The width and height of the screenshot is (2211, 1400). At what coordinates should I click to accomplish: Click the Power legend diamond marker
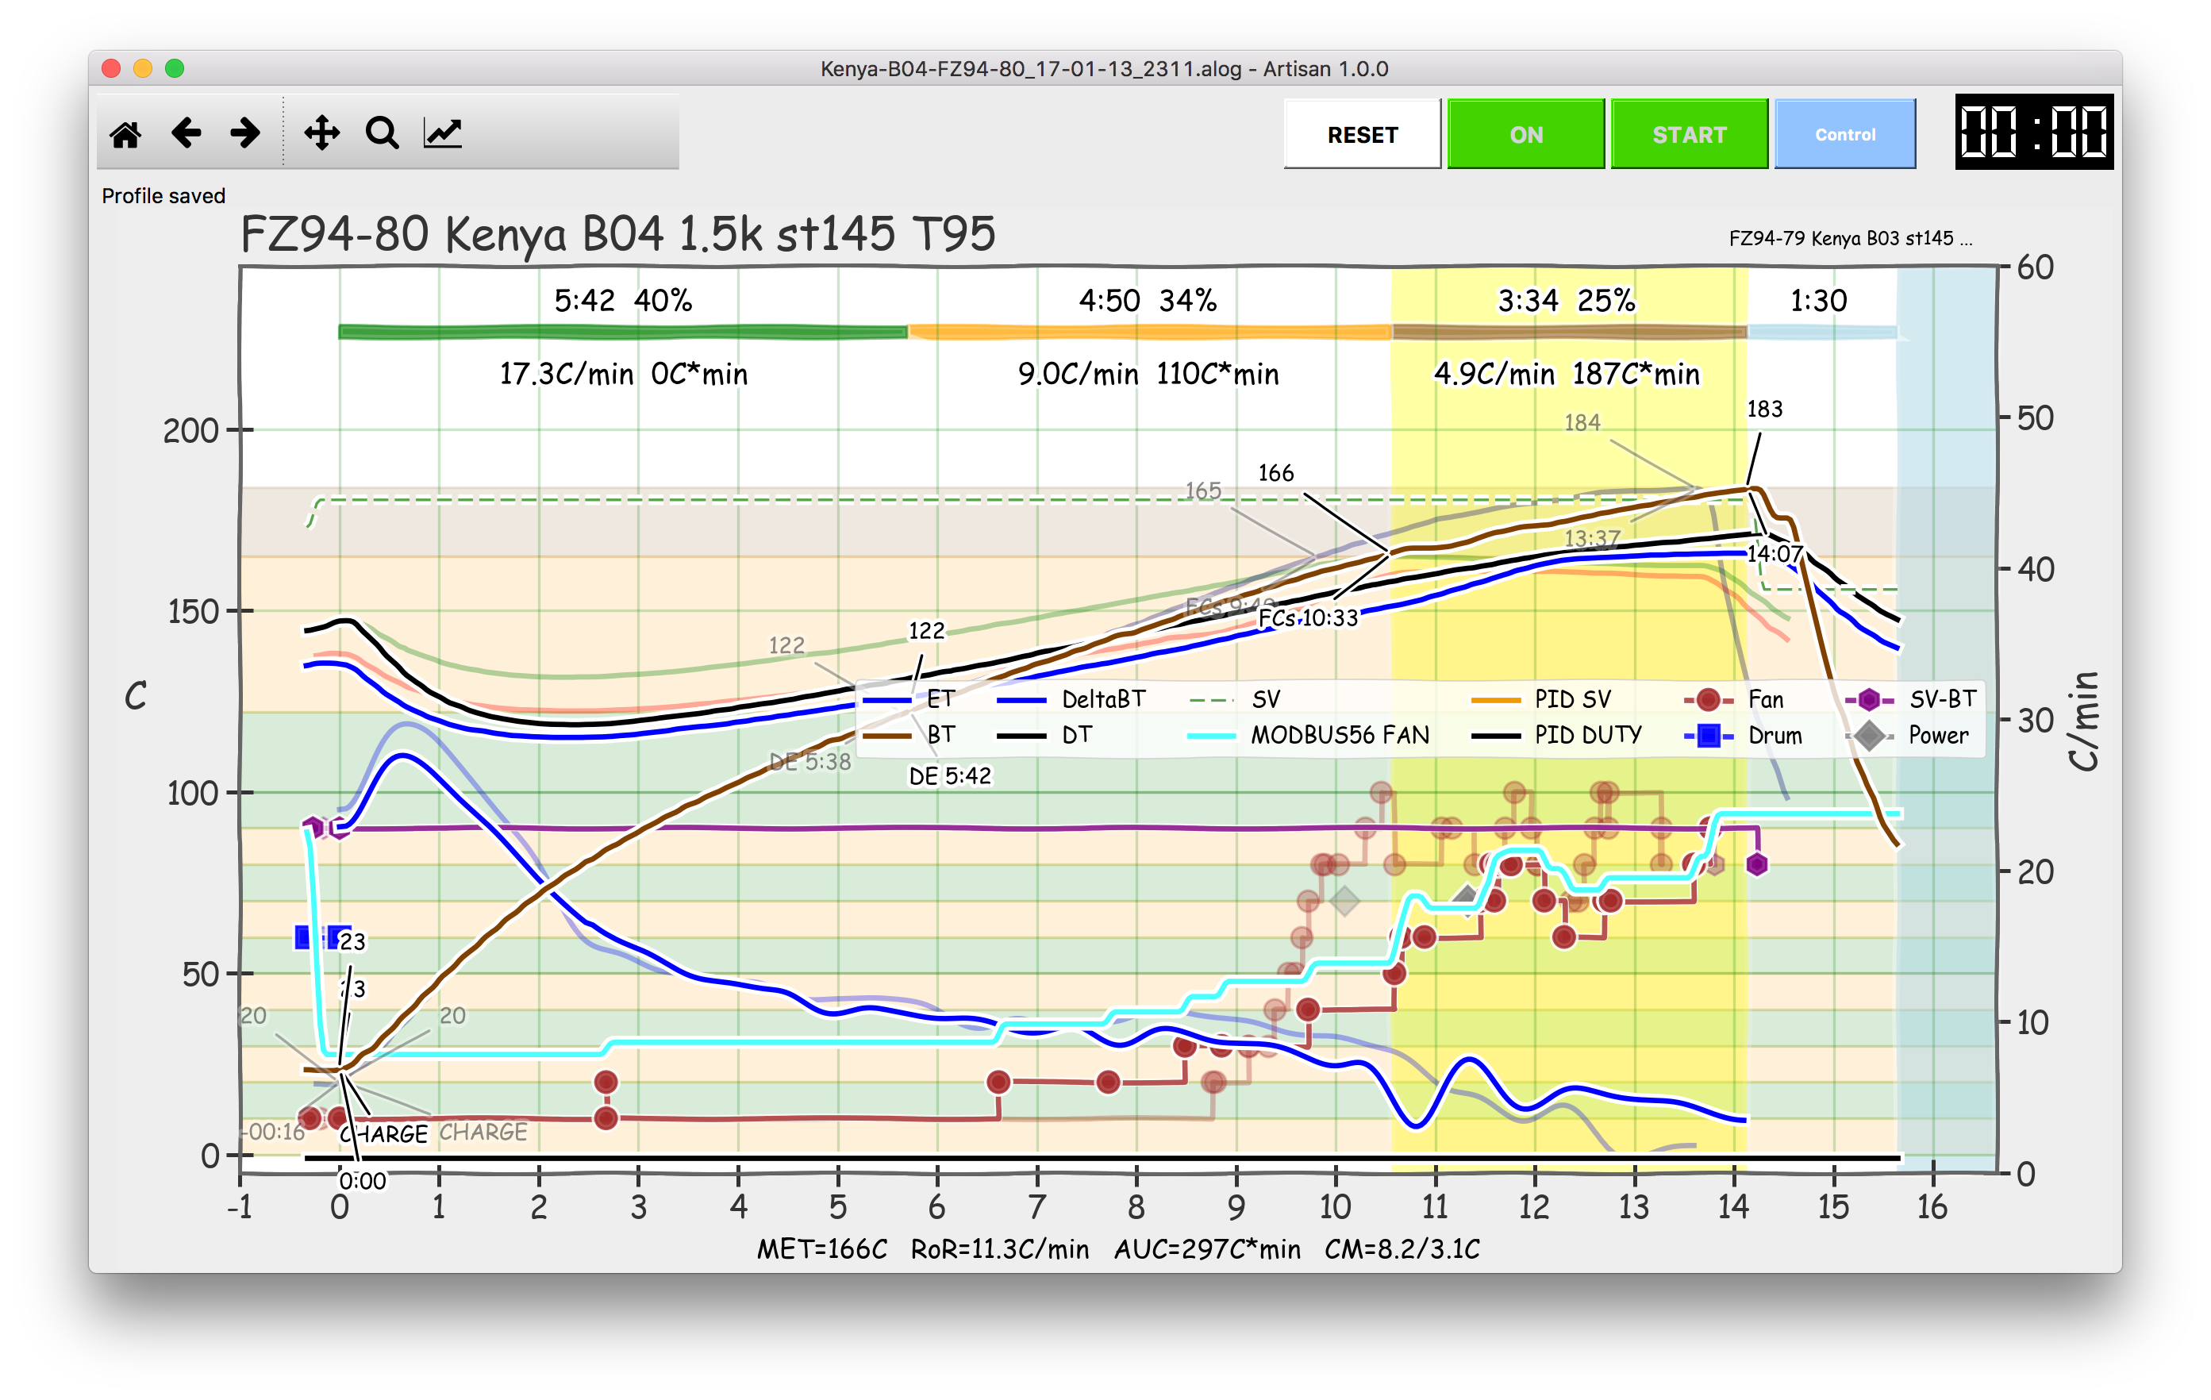(x=1870, y=737)
